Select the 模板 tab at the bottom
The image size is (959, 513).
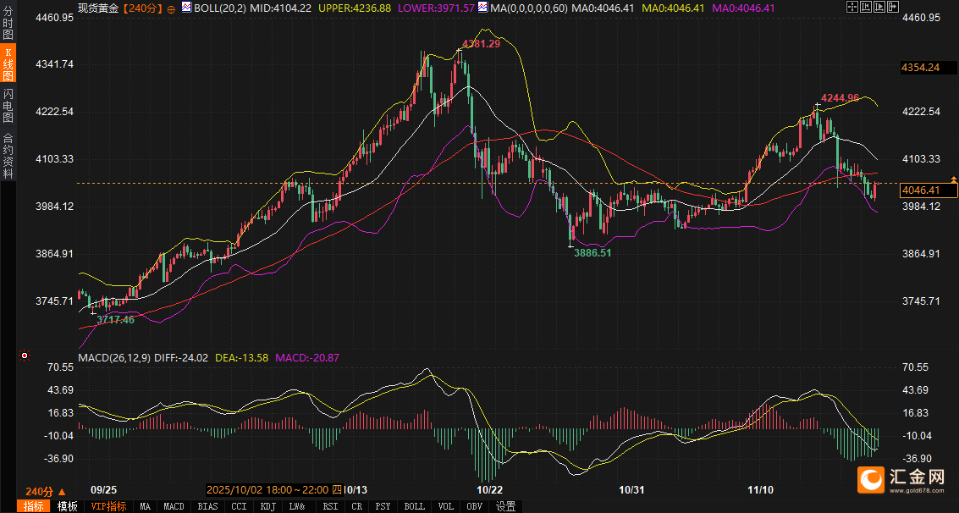click(x=68, y=506)
